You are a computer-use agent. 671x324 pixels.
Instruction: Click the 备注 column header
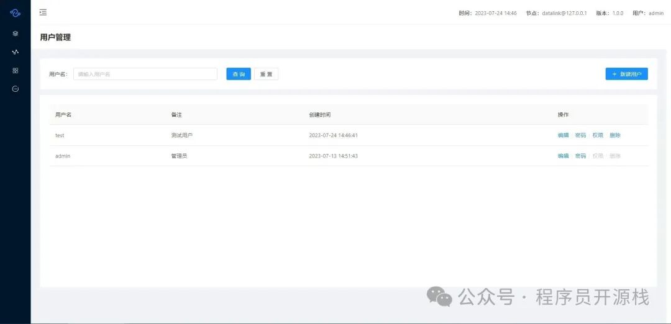pos(176,115)
